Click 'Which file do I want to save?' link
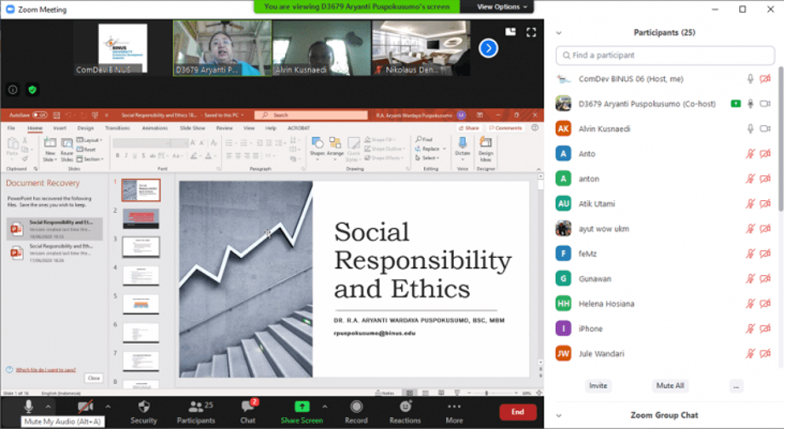785x429 pixels. 46,370
